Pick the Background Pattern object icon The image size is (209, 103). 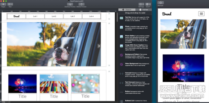point(121,55)
